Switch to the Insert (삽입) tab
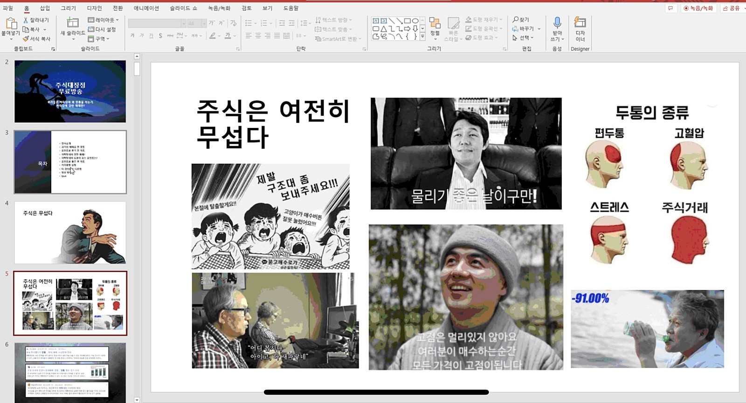Image resolution: width=746 pixels, height=403 pixels. (45, 8)
